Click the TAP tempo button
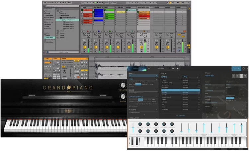This screenshot has width=249, height=151. click(x=45, y=3)
